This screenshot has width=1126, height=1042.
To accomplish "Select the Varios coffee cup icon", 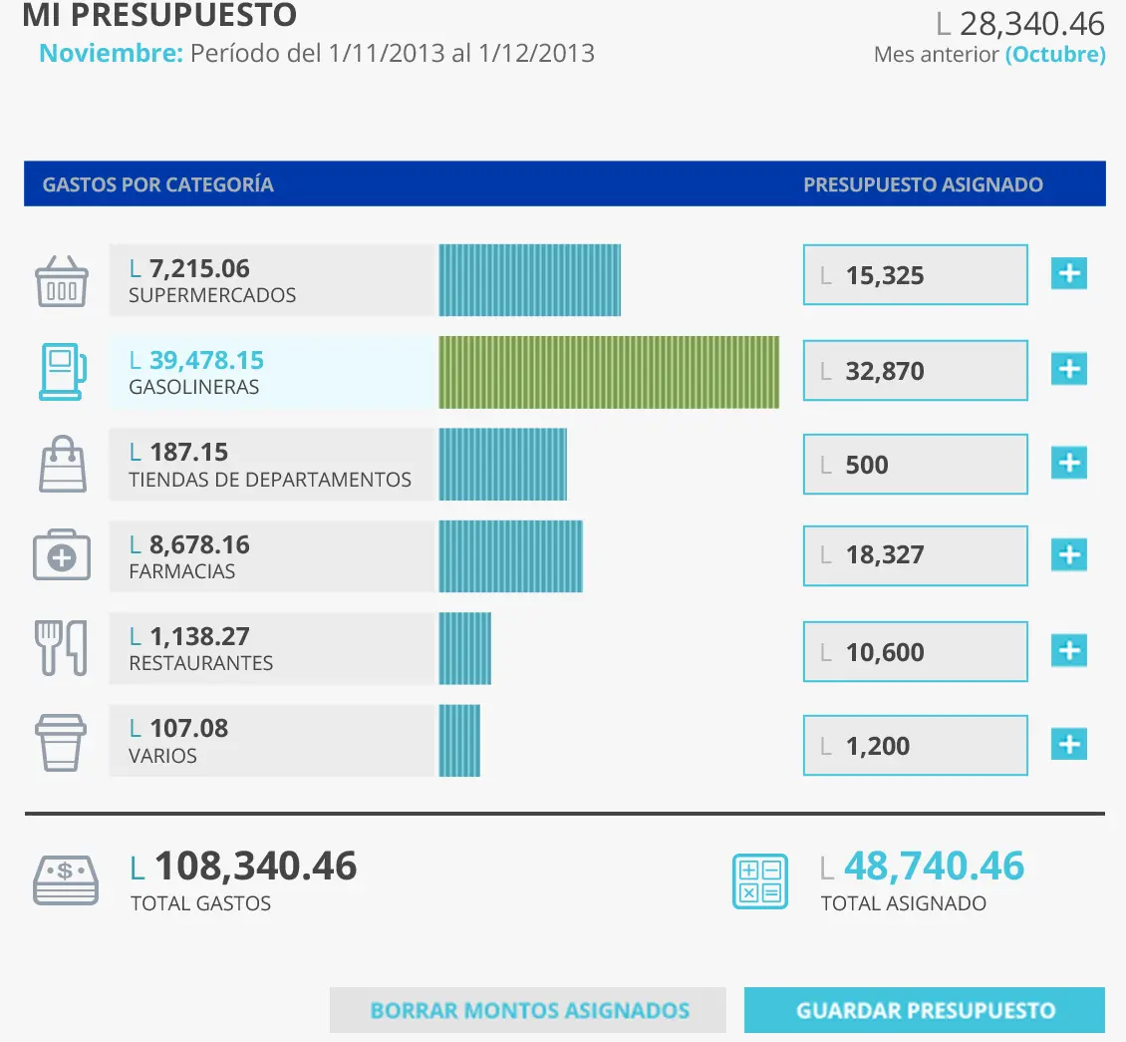I will [x=62, y=741].
